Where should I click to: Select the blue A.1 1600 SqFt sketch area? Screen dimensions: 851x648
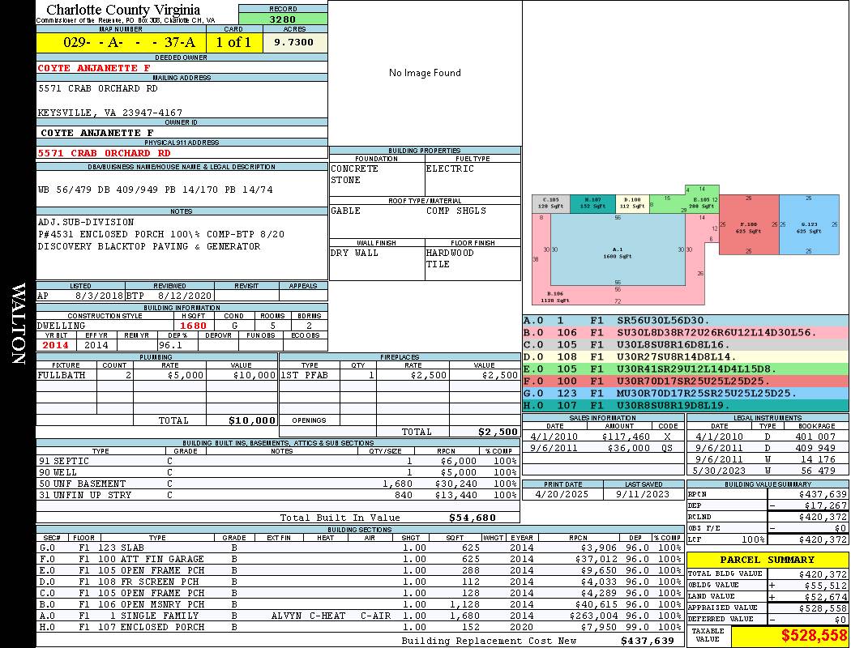pyautogui.click(x=618, y=250)
